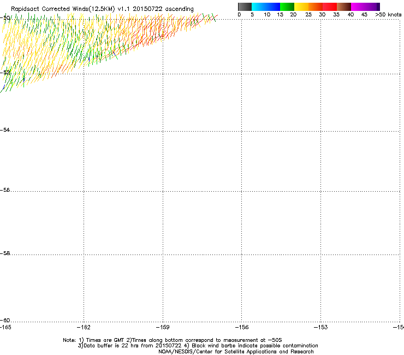Click the longitude label -159
Viewport: 404px width, 355px height.
coord(163,327)
